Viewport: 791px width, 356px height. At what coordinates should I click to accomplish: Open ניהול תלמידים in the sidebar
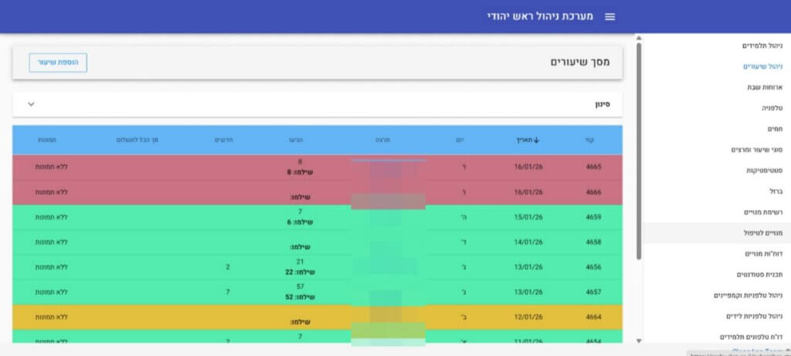coord(762,46)
